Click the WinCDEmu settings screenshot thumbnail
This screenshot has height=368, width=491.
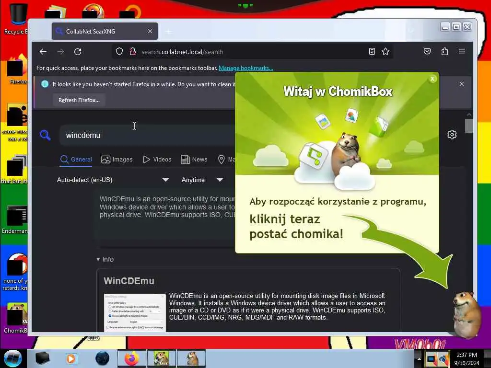tap(135, 312)
